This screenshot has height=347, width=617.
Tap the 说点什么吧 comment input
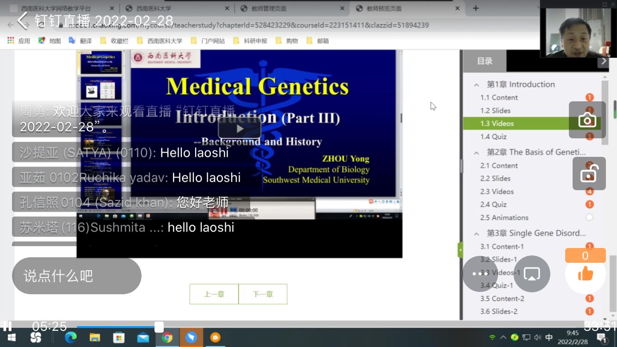click(x=77, y=276)
